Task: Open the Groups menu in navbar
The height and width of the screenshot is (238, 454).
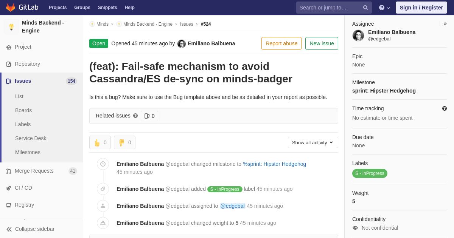Action: pyautogui.click(x=82, y=8)
